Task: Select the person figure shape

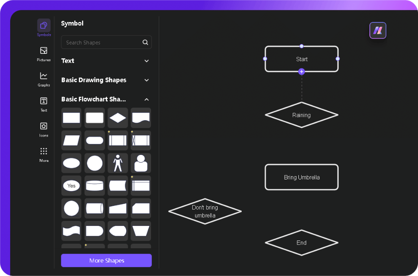Action: point(118,163)
